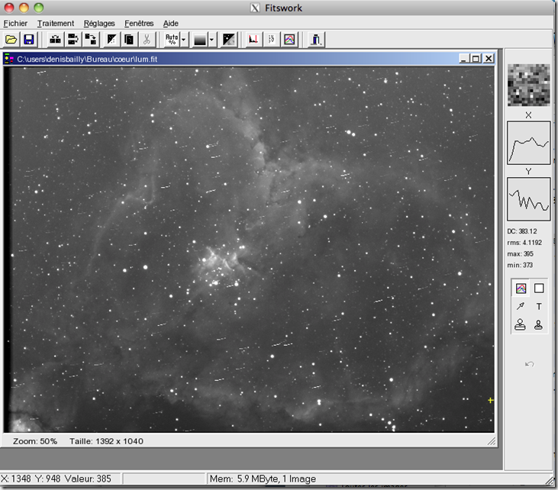The width and height of the screenshot is (558, 490).
Task: Click the red close button of Fitswork
Action: tap(9, 8)
